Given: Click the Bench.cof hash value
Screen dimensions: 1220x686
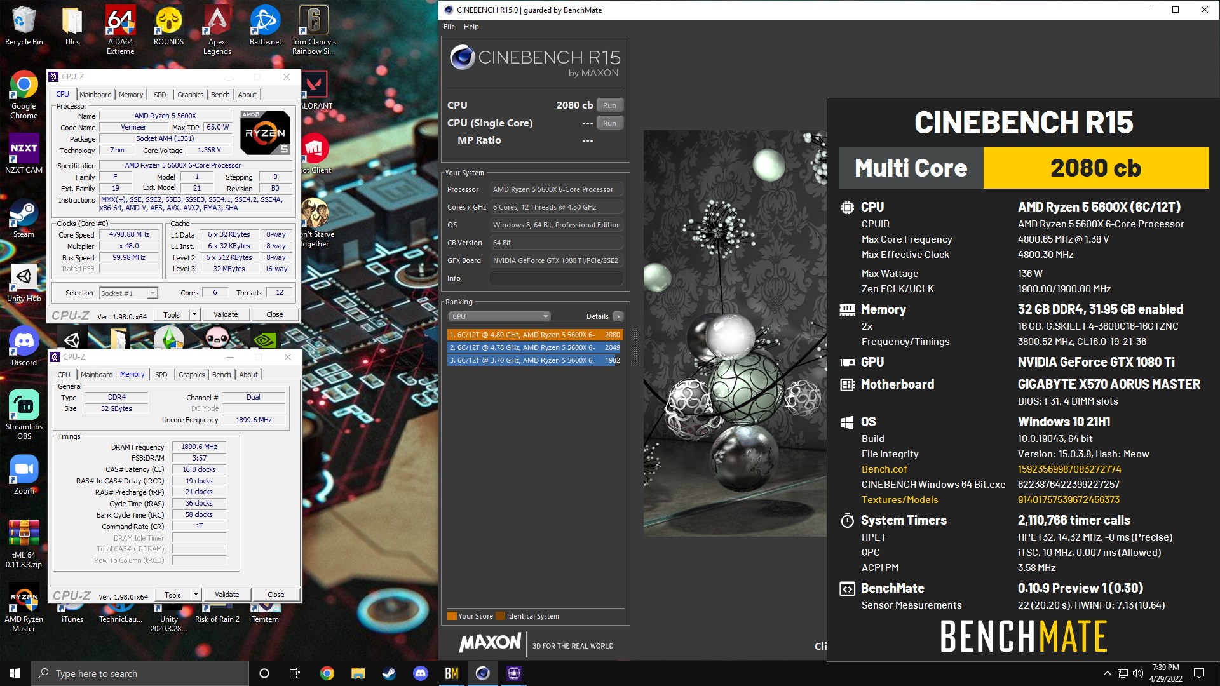Looking at the screenshot, I should tap(1069, 469).
